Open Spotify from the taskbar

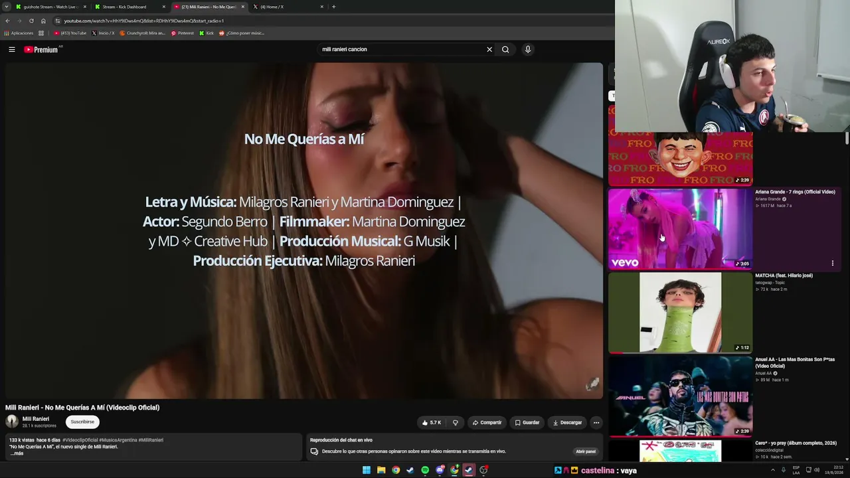point(425,470)
